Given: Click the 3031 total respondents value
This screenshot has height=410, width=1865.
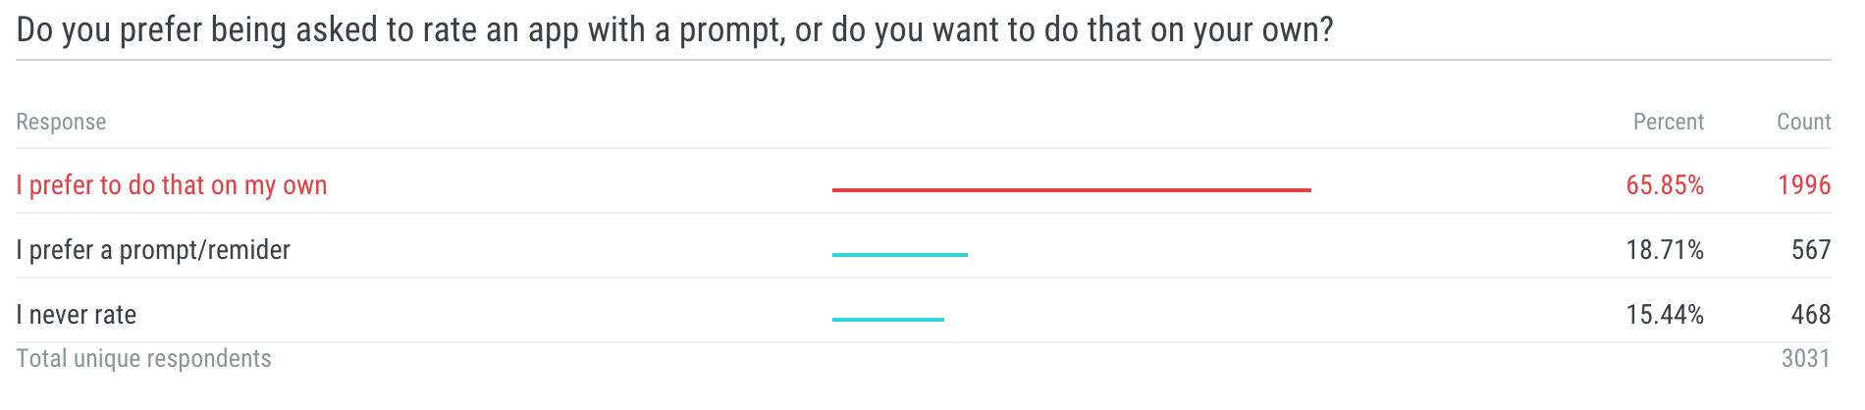Looking at the screenshot, I should [1806, 359].
